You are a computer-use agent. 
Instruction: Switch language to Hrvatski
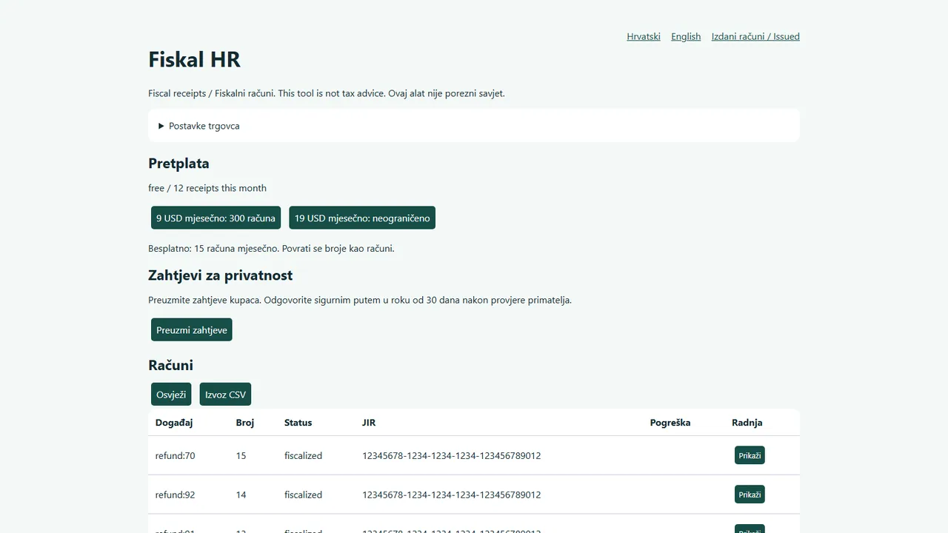click(644, 36)
